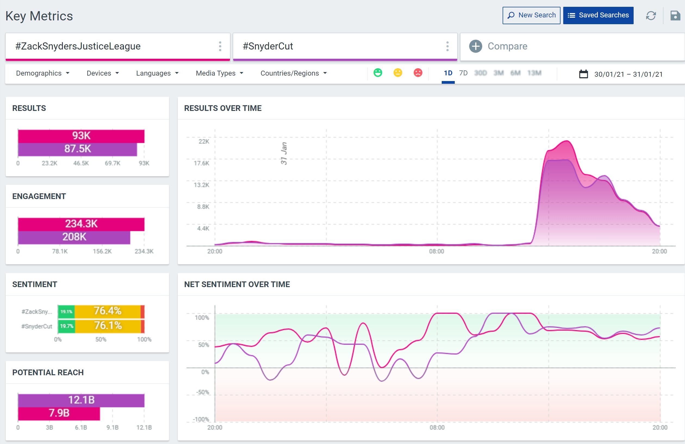
Task: Click the #ZackSny... sentiment row label
Action: (x=37, y=312)
